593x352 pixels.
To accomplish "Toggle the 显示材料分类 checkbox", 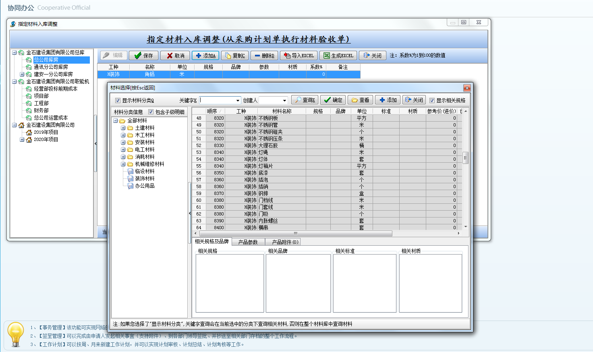I will pyautogui.click(x=118, y=100).
